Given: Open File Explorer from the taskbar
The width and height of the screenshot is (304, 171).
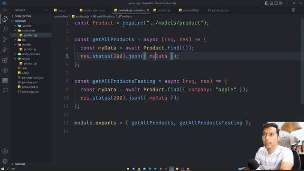Looking at the screenshot, I should (128, 169).
